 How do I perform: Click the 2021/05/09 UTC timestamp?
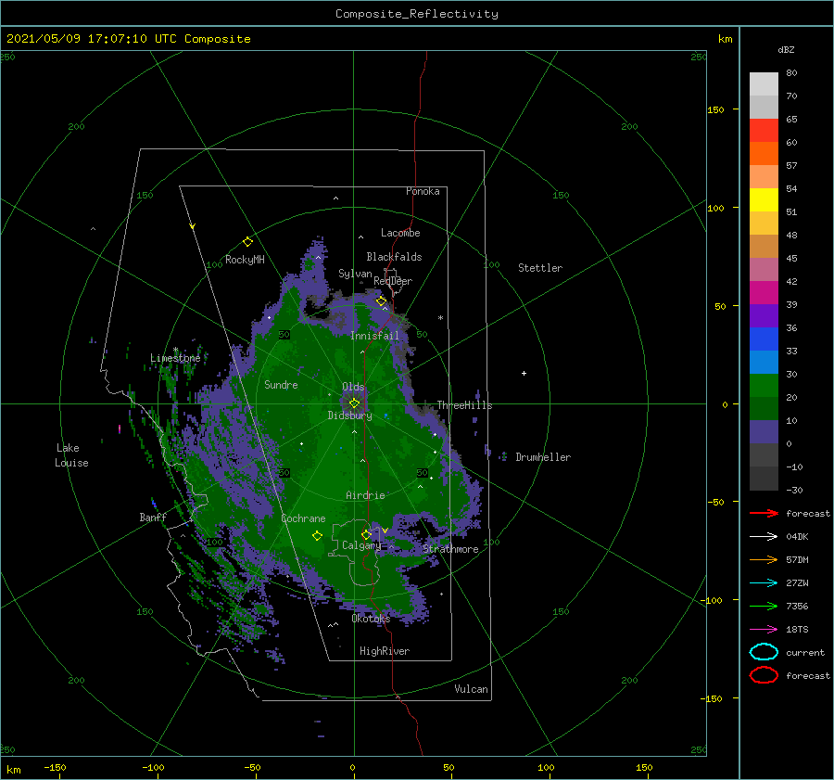[x=128, y=39]
